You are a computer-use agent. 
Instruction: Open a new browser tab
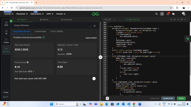(37, 3)
